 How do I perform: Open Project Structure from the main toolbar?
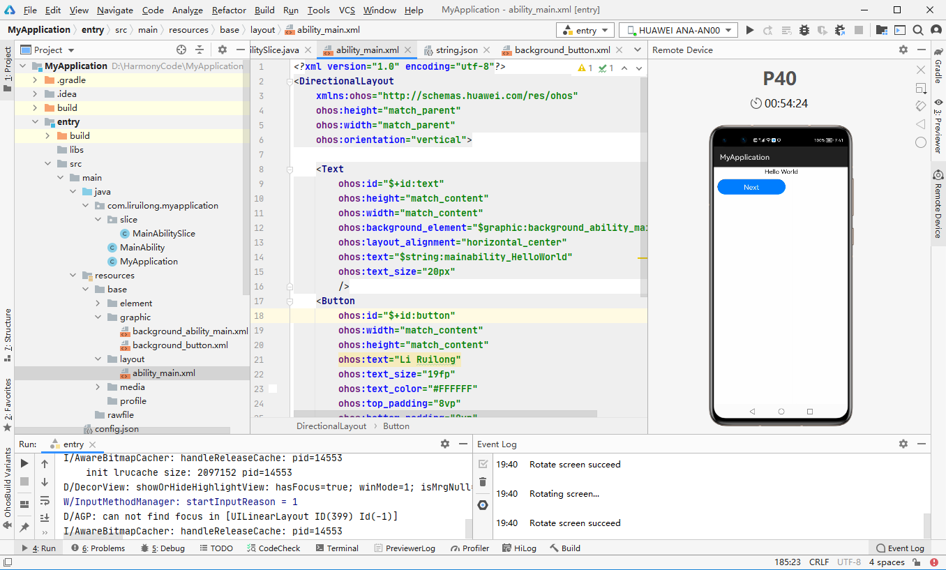coord(882,30)
